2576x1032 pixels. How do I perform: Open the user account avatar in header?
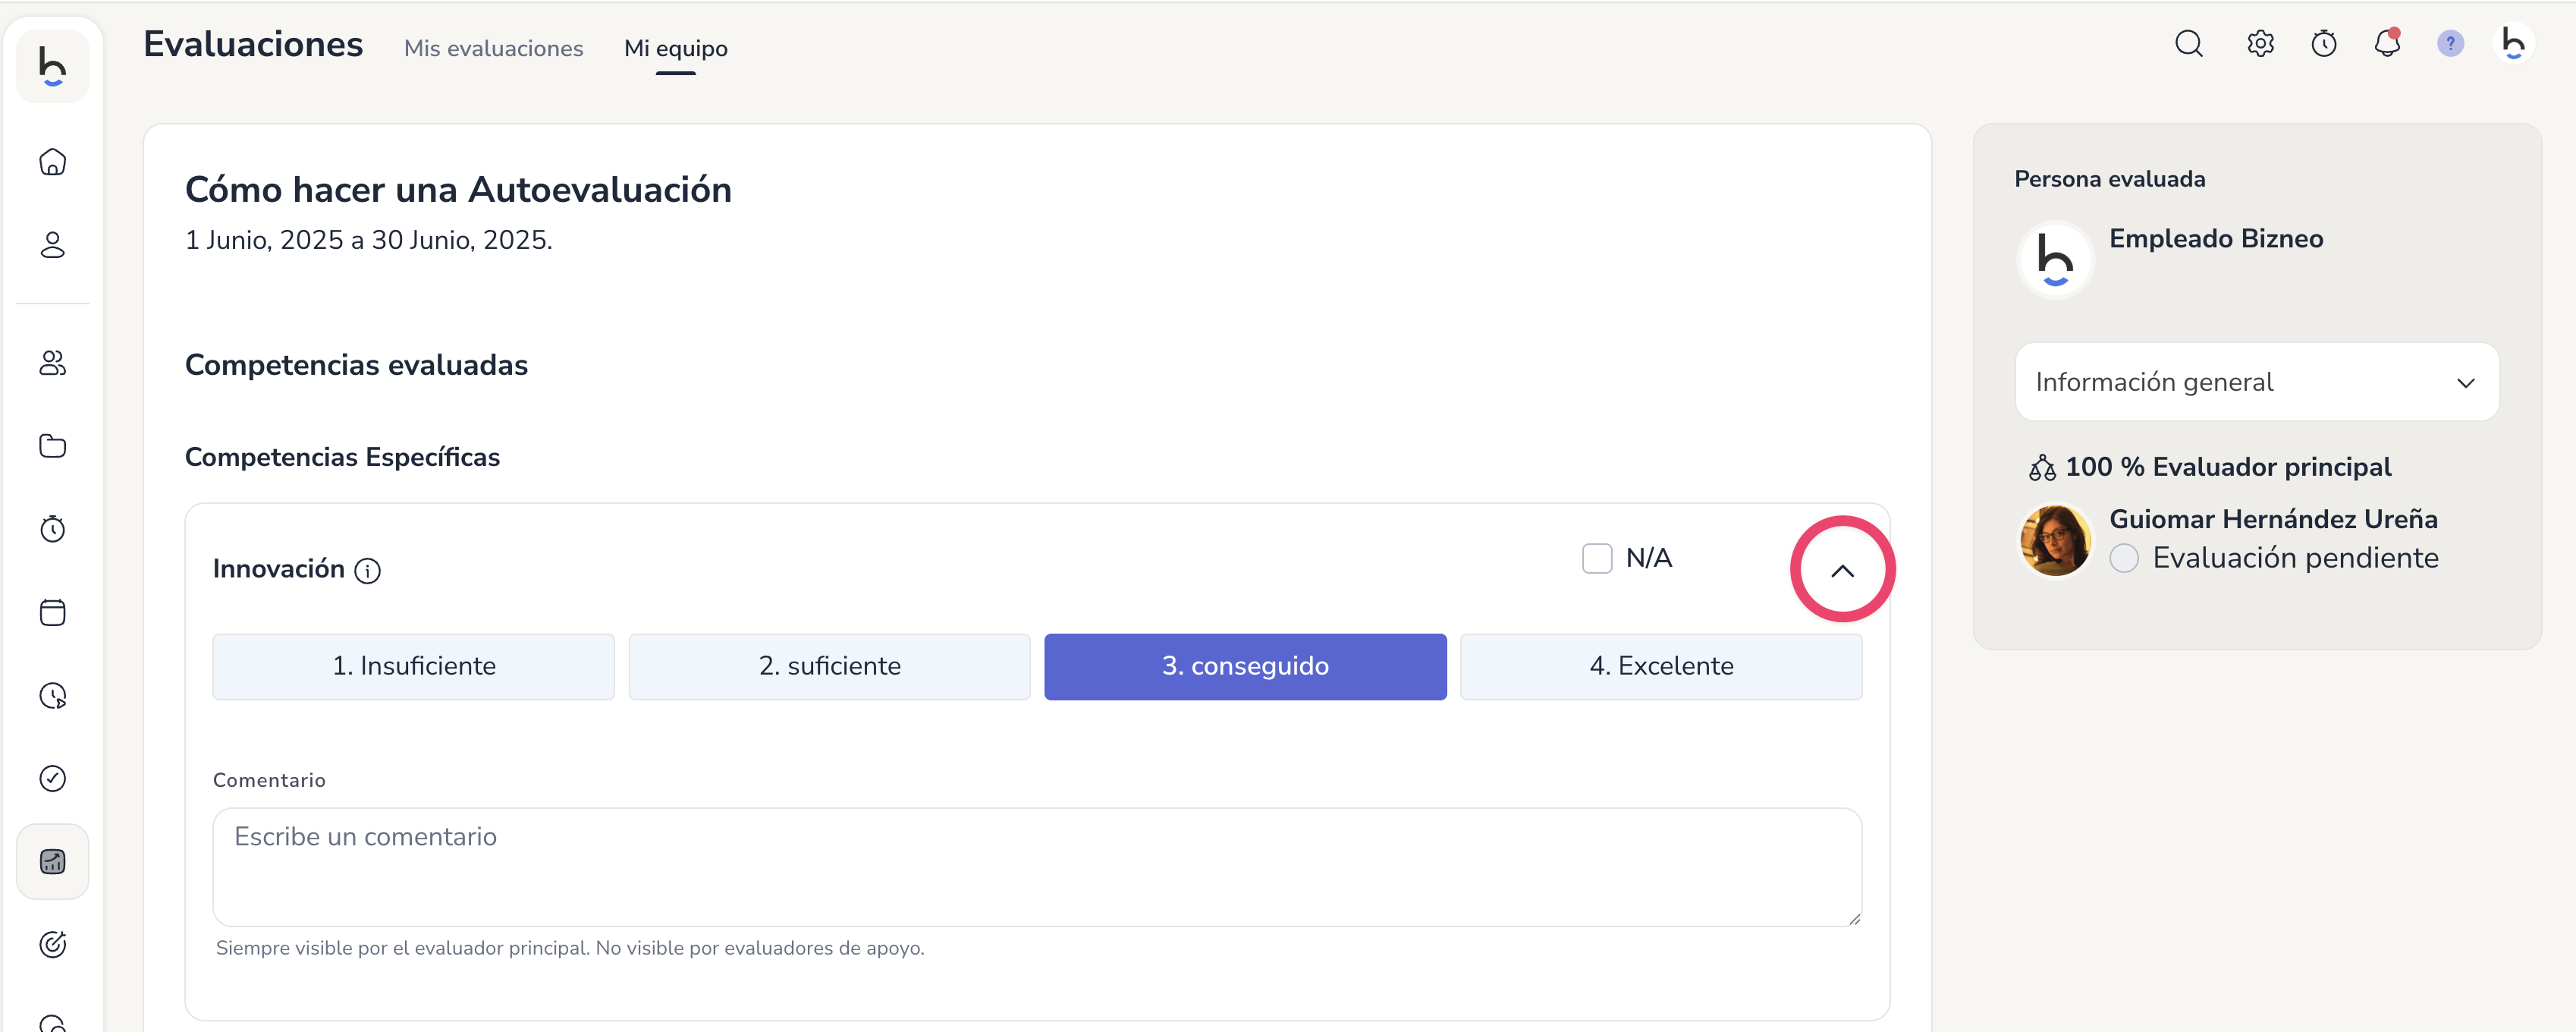2513,44
